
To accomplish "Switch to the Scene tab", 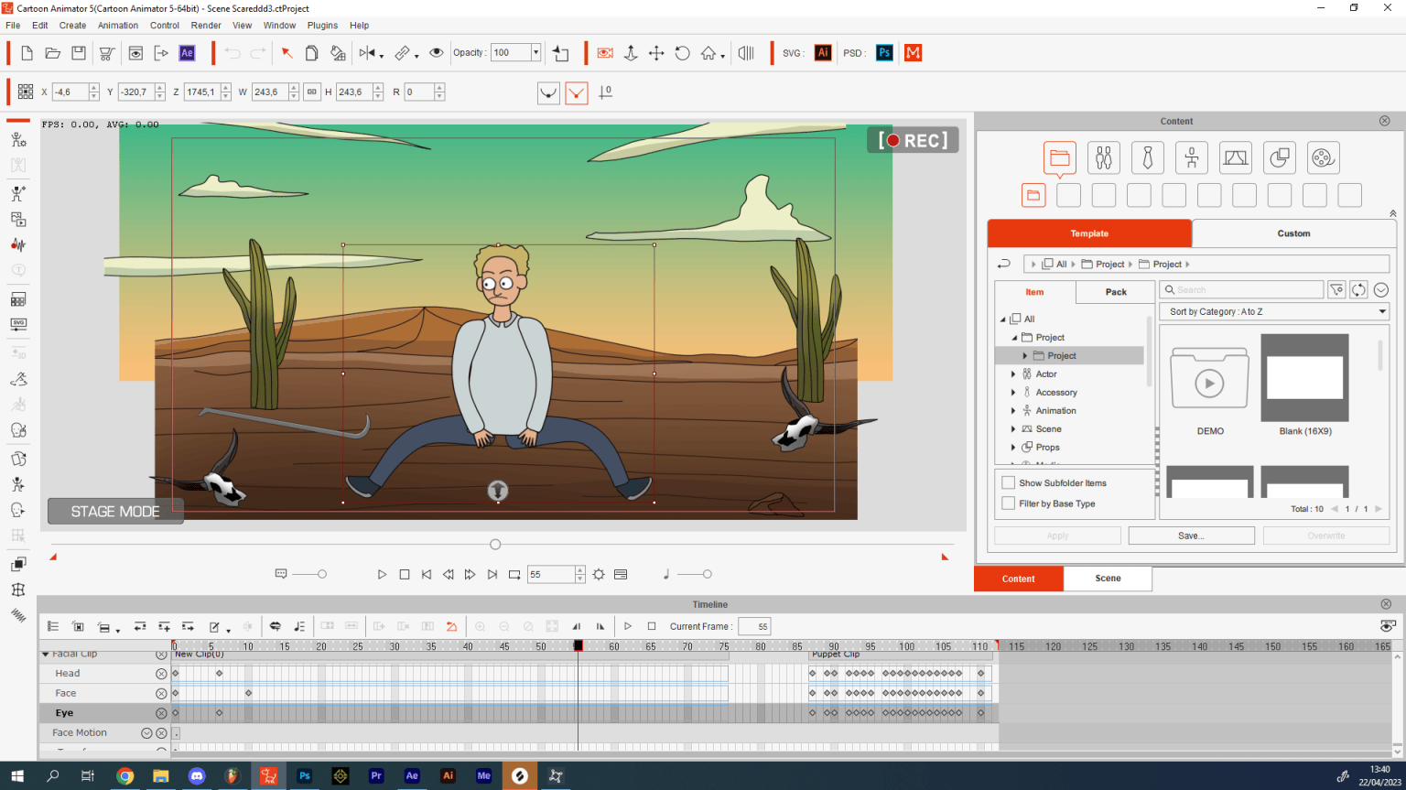I will (1108, 579).
